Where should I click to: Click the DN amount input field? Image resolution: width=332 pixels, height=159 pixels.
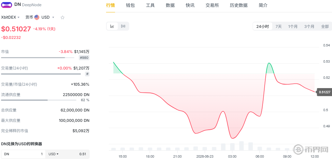click(23, 154)
